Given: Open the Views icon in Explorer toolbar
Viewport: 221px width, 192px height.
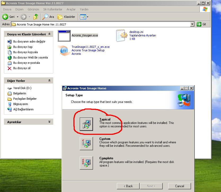Looking at the screenshot, I should pyautogui.click(x=83, y=17).
